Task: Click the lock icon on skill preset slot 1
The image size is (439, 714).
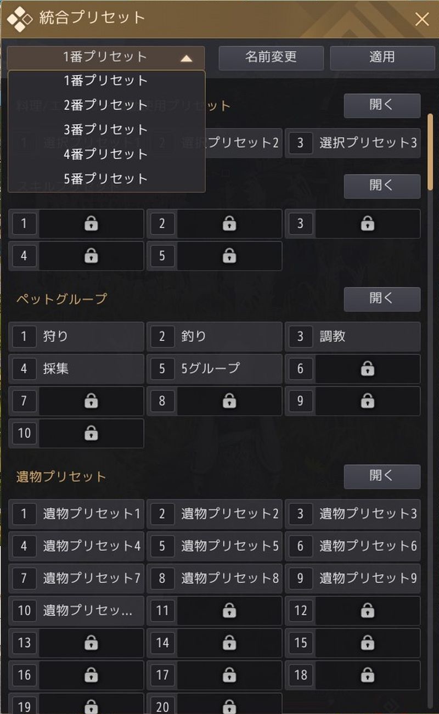Action: click(x=91, y=224)
